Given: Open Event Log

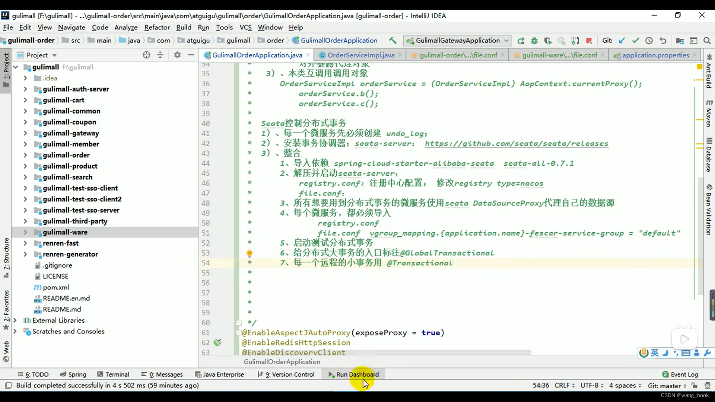Looking at the screenshot, I should pos(680,374).
